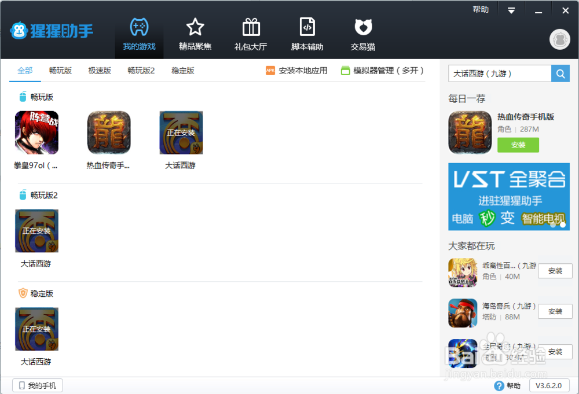
Task: Click 拳皇97ol game name label
Action: pos(35,165)
